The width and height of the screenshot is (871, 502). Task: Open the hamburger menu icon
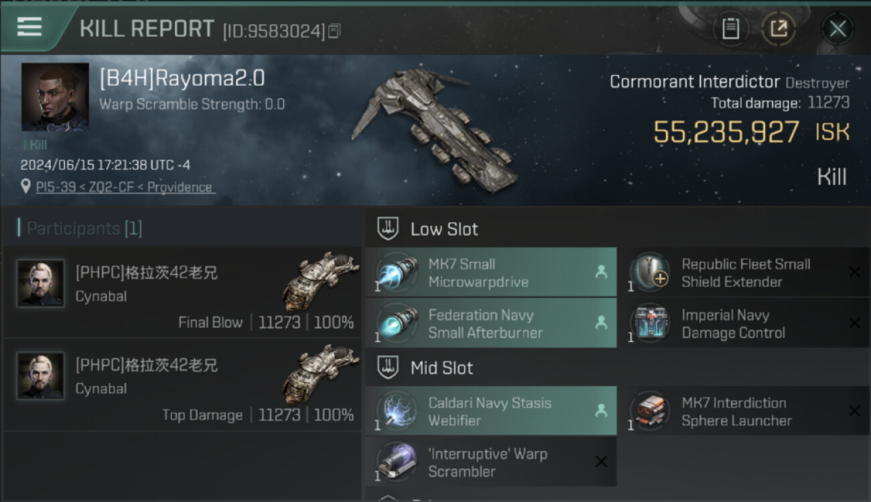coord(29,27)
